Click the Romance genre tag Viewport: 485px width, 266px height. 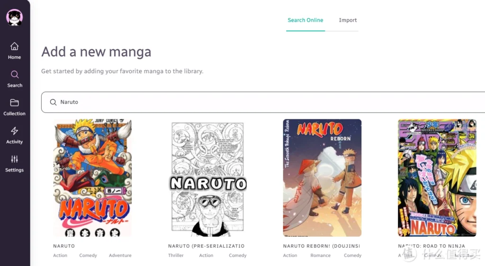(x=321, y=256)
